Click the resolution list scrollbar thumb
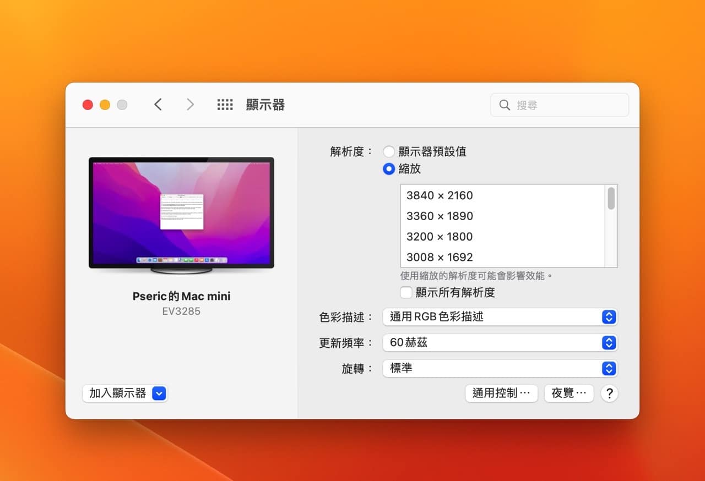 tap(611, 198)
